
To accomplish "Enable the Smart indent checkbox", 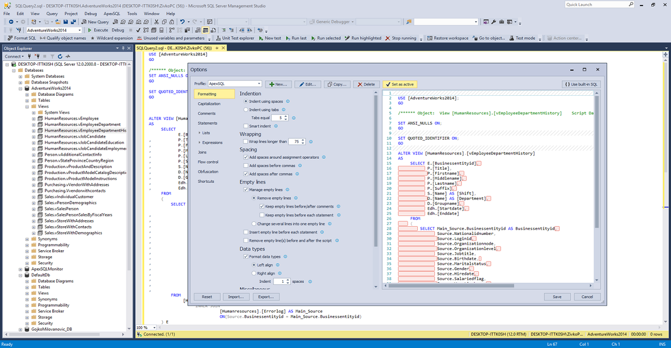I will click(246, 126).
